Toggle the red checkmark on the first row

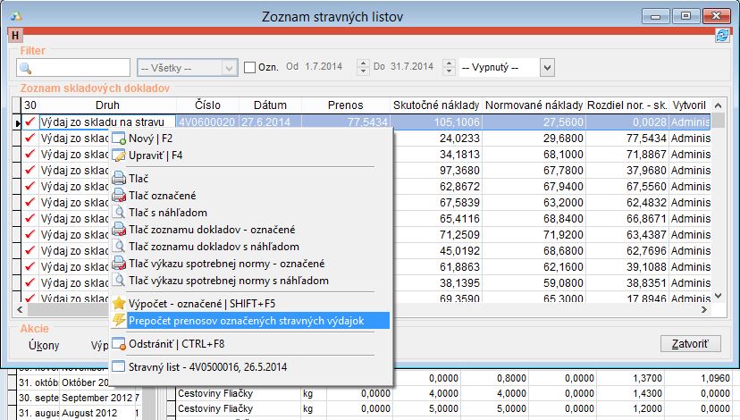30,122
